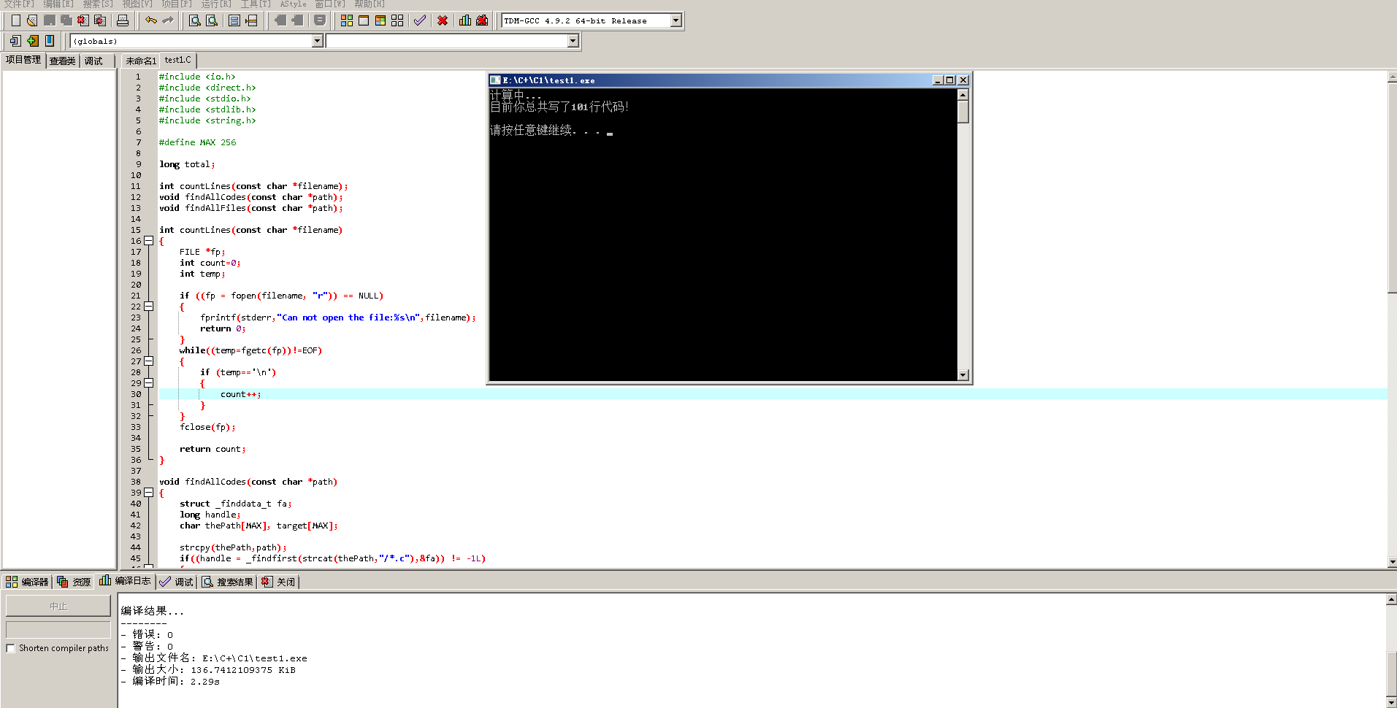Screen dimensions: 1397x708
Task: Click the 查看类 tab in the left sidebar
Action: pyautogui.click(x=63, y=61)
